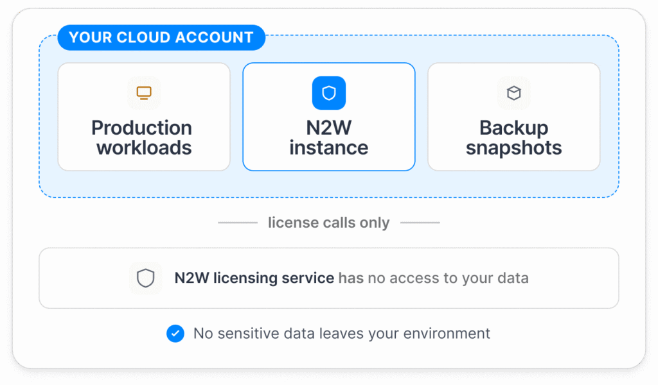Click the blue shield icon above N2W instance

tap(329, 92)
